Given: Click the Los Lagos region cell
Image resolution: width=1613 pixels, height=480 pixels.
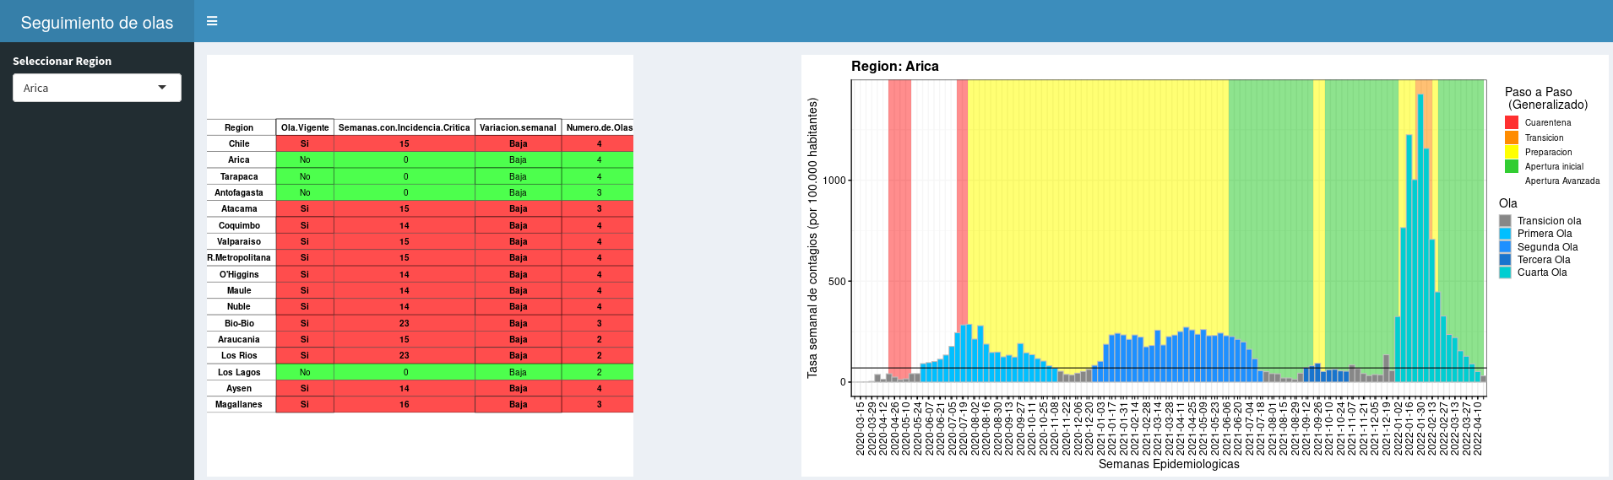Looking at the screenshot, I should click(x=239, y=372).
